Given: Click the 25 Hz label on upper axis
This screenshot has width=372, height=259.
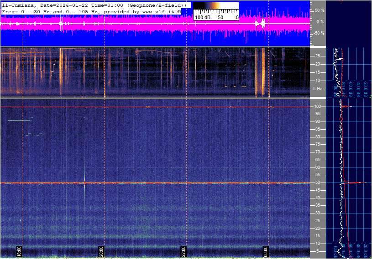Looking at the screenshot, I should point(317,56).
